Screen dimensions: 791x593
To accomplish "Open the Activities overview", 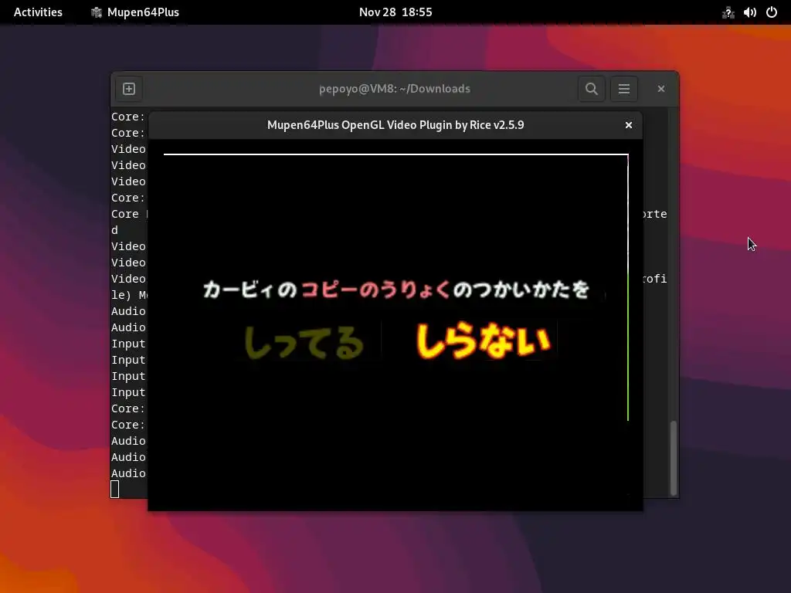I will 38,12.
